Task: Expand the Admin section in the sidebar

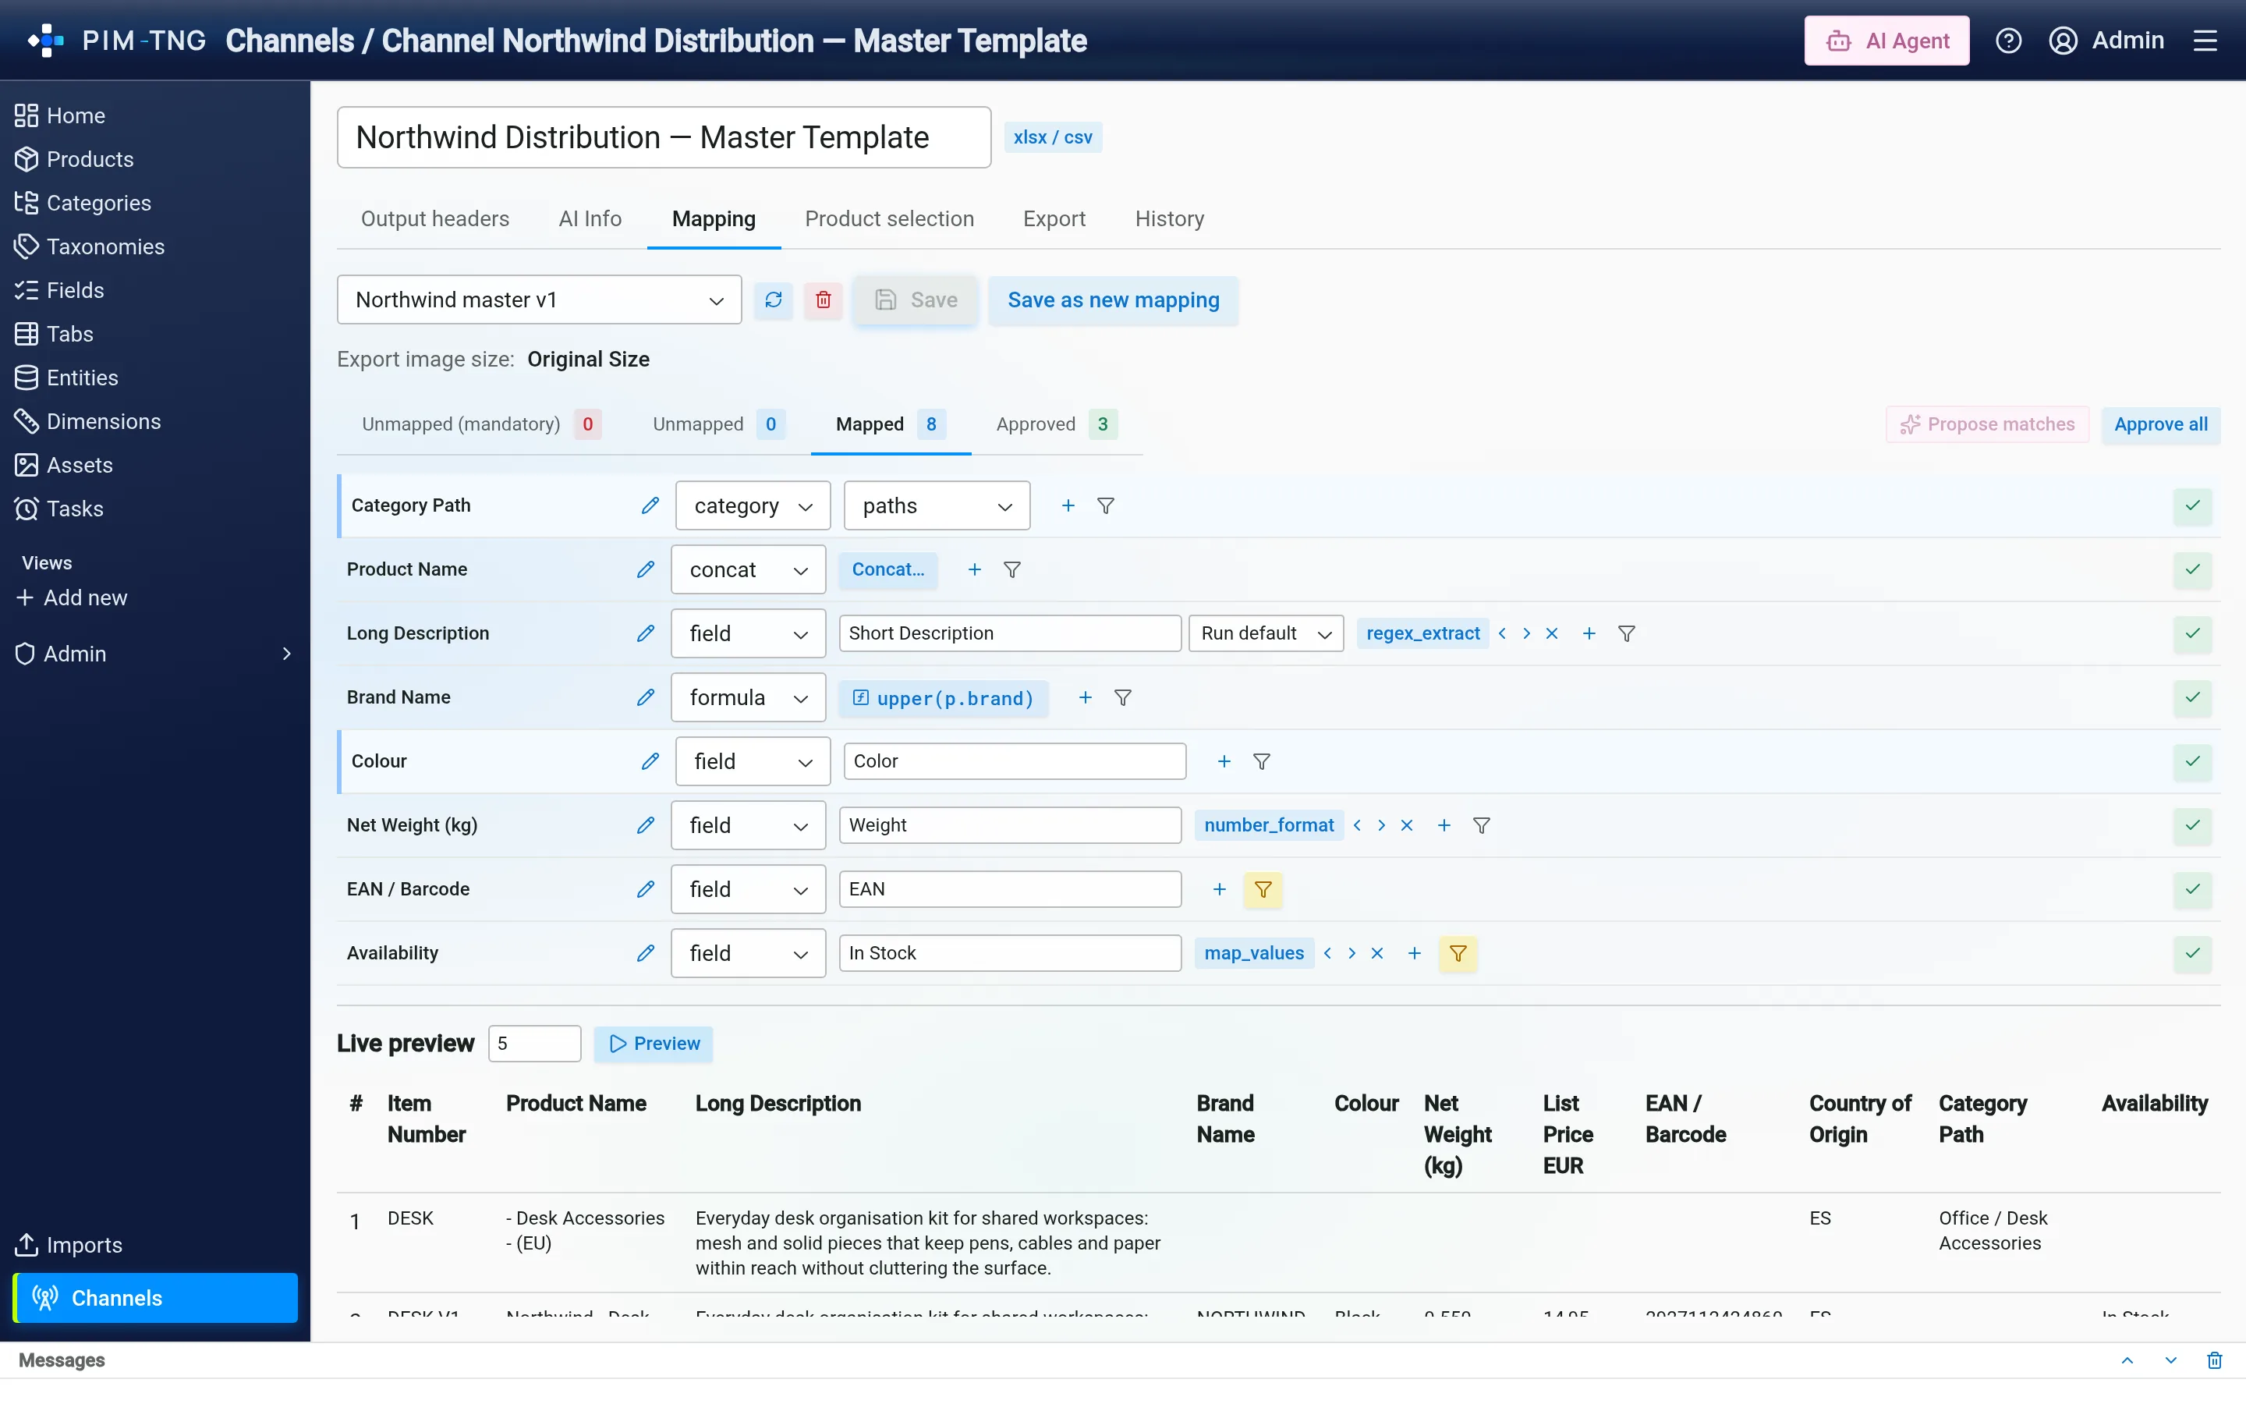Action: (155, 654)
